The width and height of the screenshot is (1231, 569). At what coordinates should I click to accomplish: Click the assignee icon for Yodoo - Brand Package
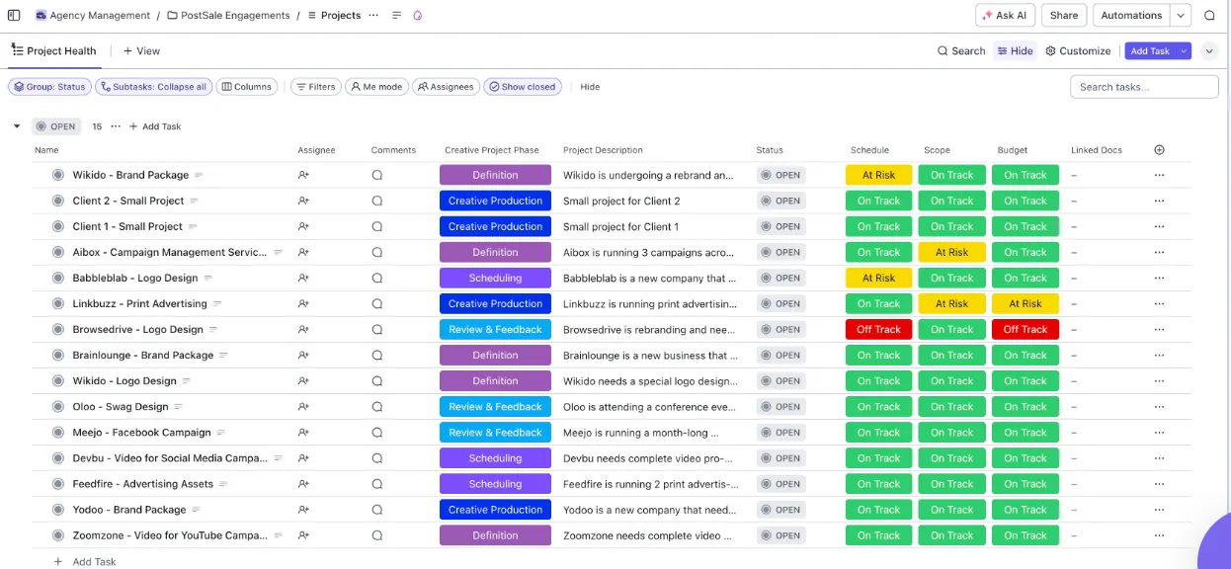303,510
